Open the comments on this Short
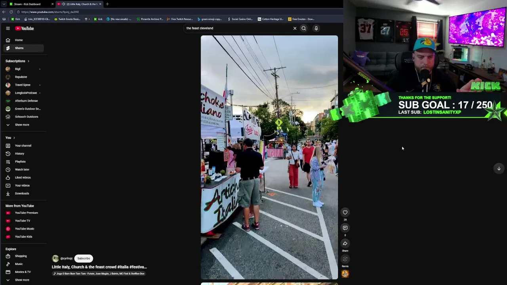 pyautogui.click(x=345, y=228)
